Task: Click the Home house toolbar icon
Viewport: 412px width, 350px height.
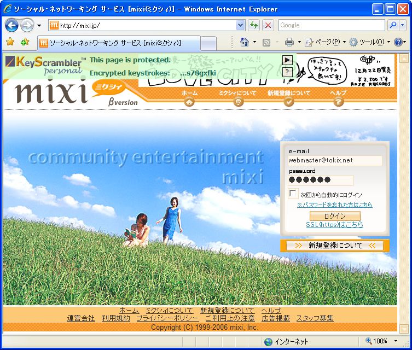Action: (x=245, y=42)
